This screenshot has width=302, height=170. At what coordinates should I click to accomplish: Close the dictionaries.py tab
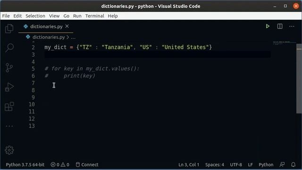pos(67,26)
